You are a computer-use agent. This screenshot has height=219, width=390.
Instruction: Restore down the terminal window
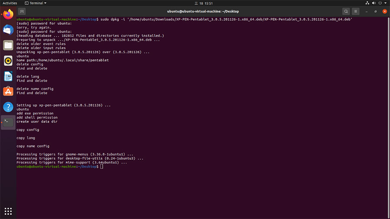[375, 11]
